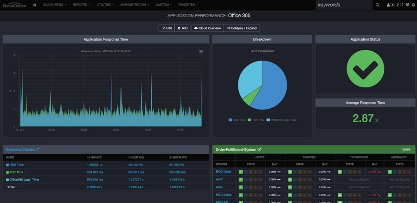The height and width of the screenshot is (203, 417).
Task: Click the green application status checkmark
Action: coord(365,68)
